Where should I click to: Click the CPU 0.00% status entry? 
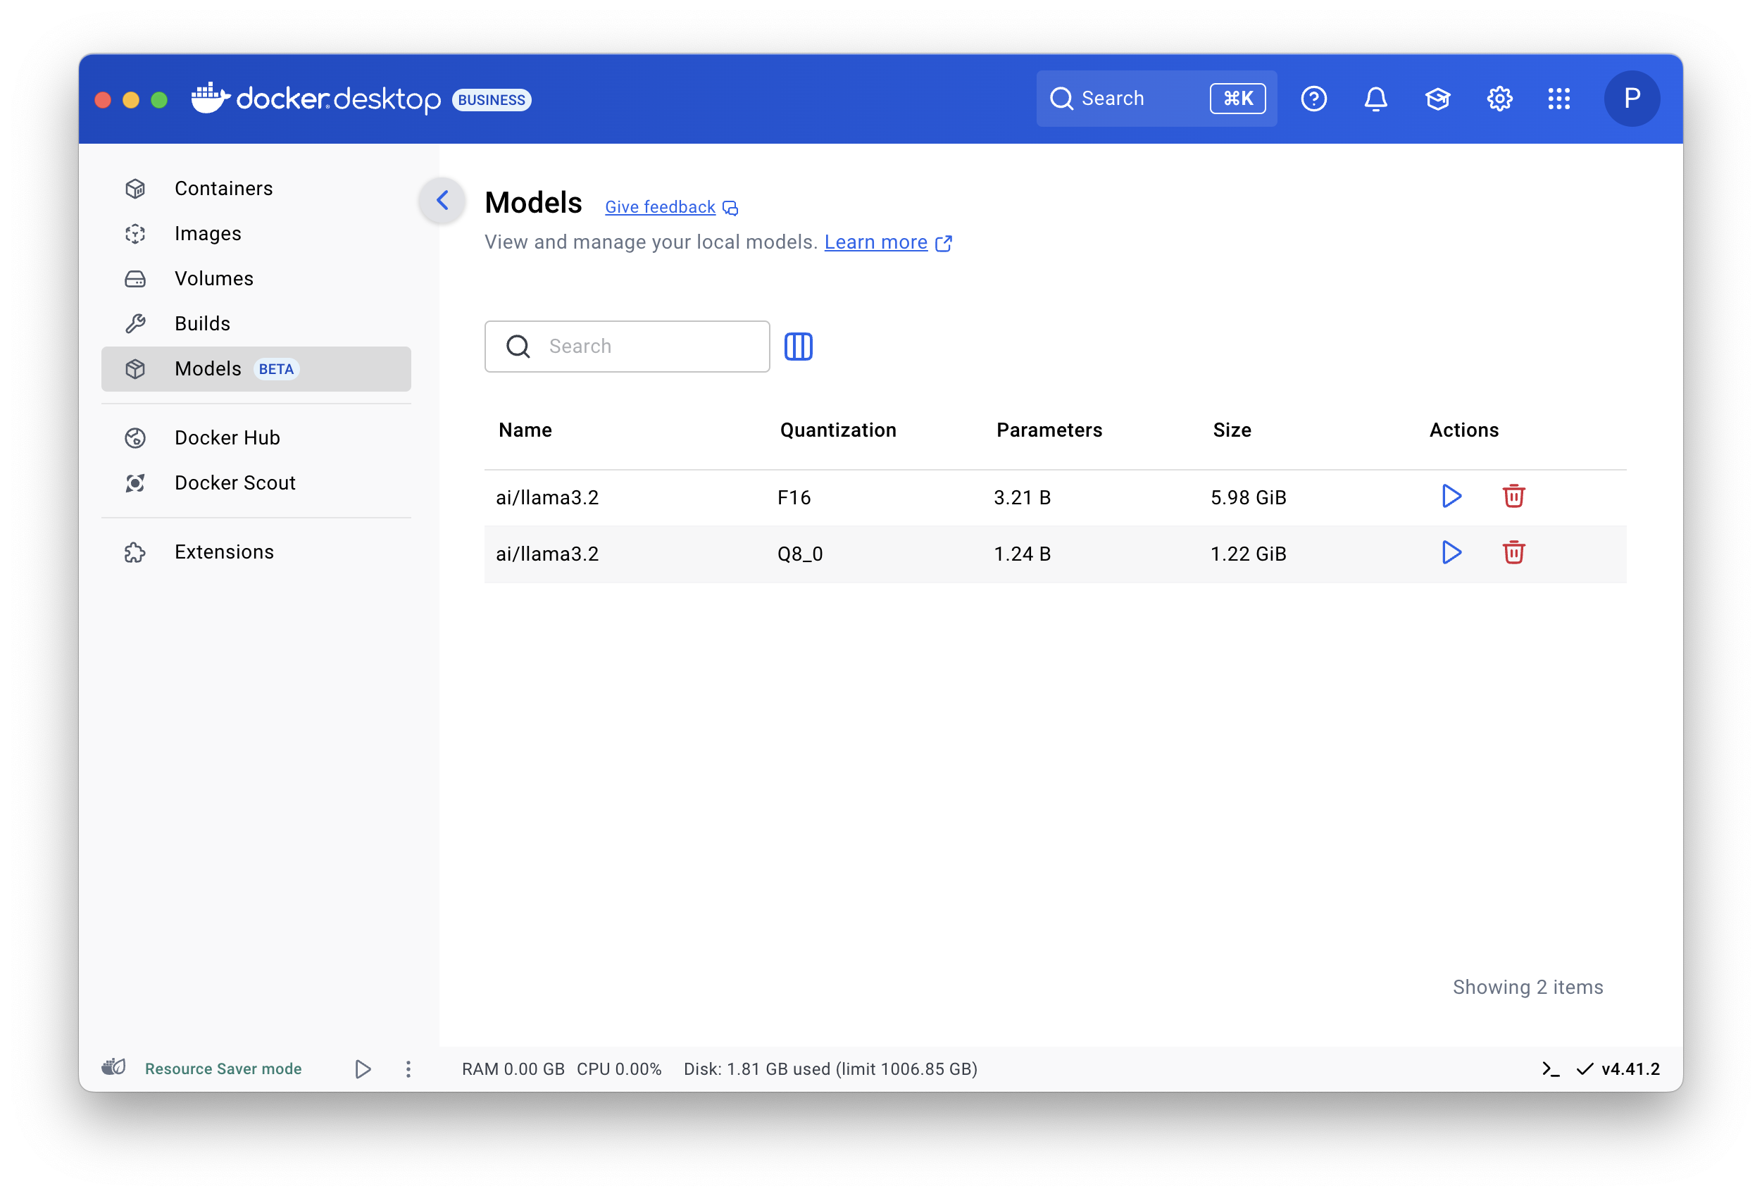click(618, 1069)
